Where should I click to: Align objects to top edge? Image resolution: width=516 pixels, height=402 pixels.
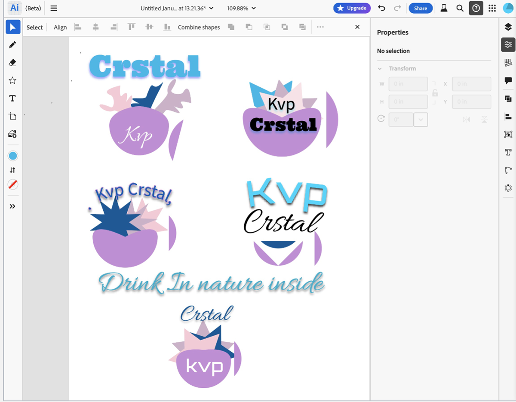(x=132, y=27)
